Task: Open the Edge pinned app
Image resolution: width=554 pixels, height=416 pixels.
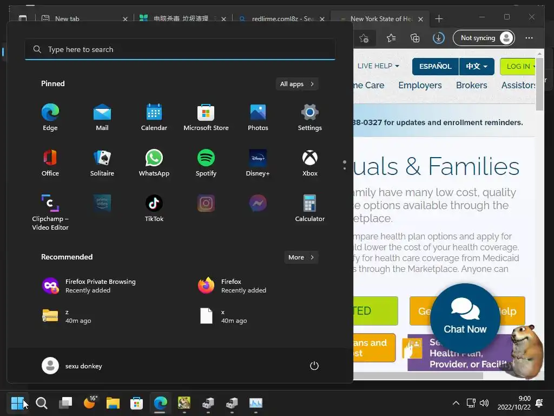Action: point(50,118)
